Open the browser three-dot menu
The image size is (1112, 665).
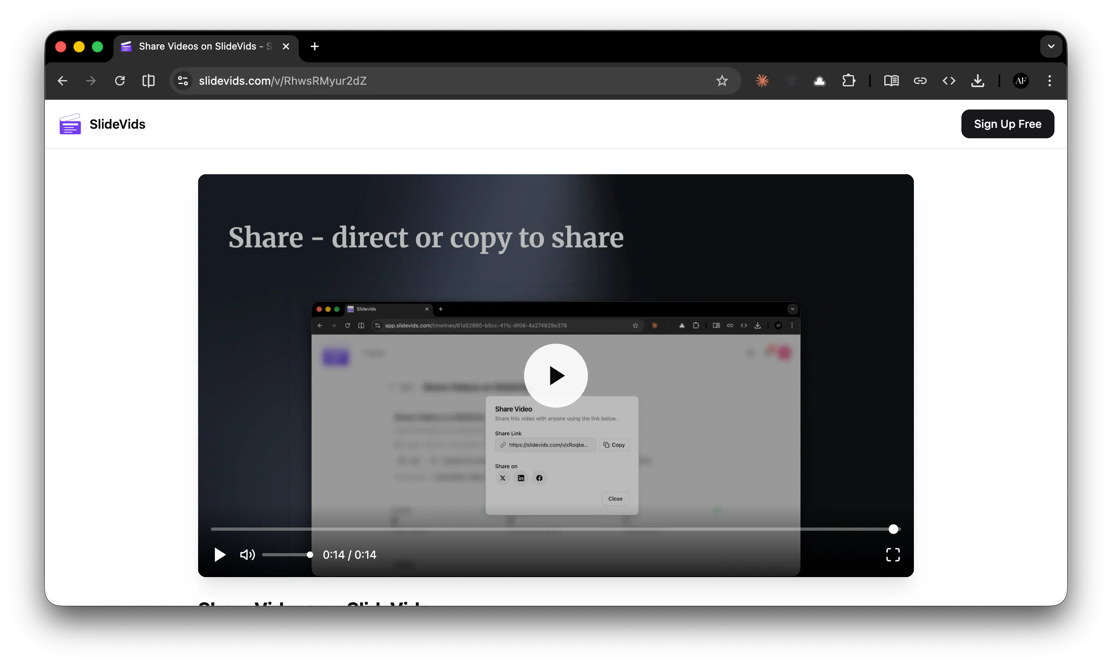[x=1049, y=81]
